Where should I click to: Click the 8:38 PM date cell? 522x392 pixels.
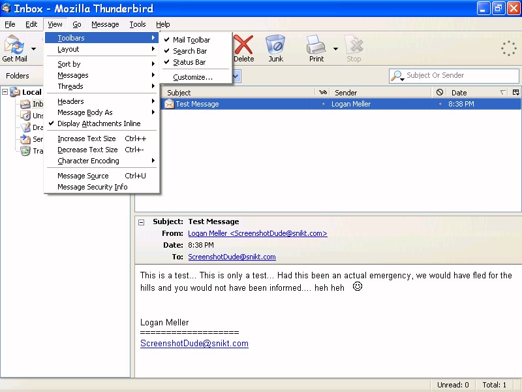pos(461,104)
